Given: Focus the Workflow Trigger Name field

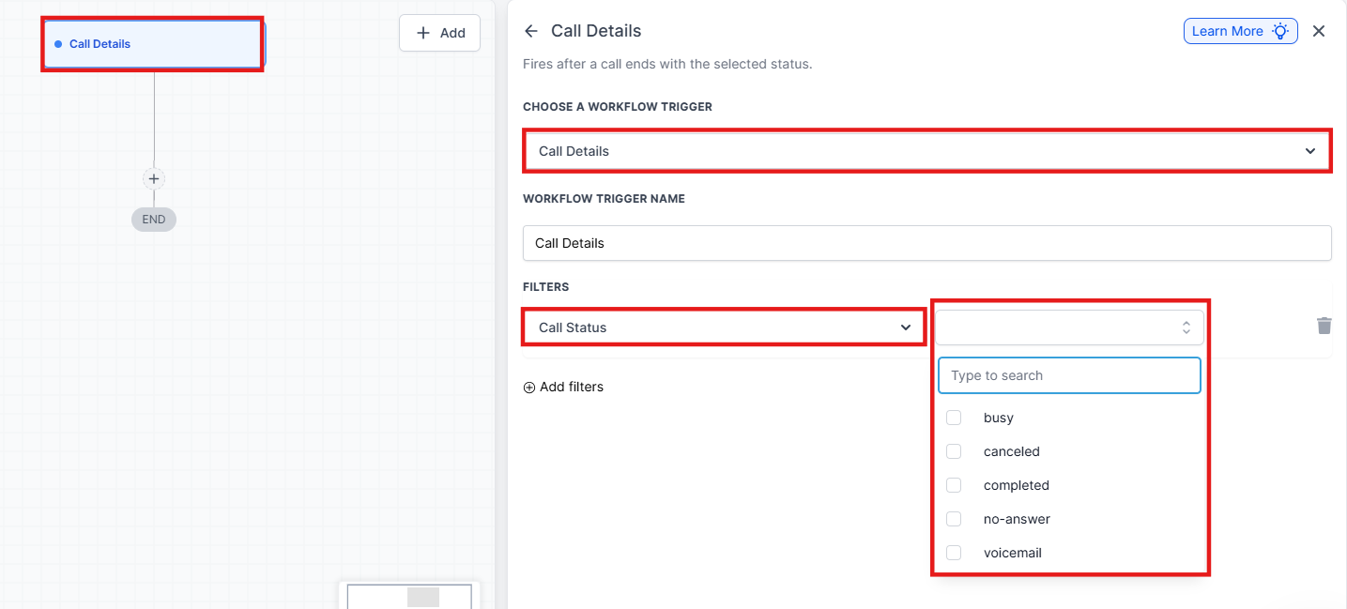Looking at the screenshot, I should [926, 243].
